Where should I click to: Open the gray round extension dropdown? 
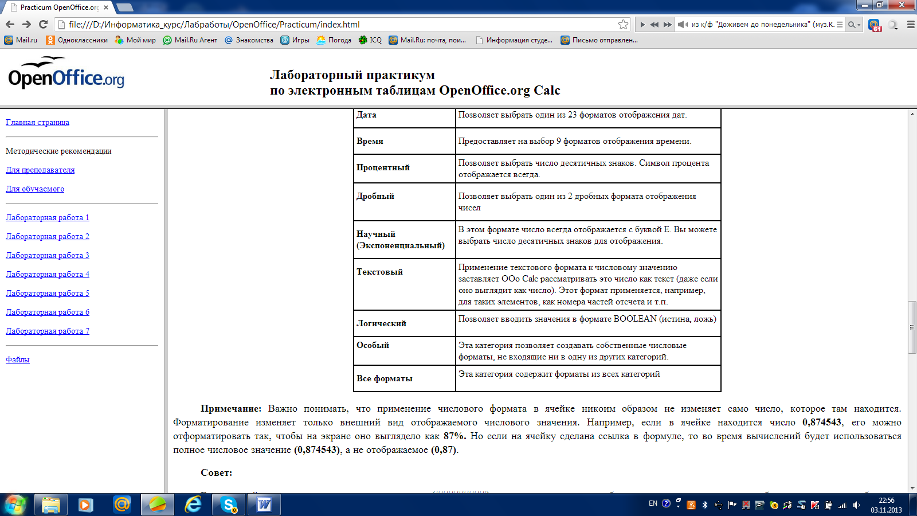(x=893, y=25)
